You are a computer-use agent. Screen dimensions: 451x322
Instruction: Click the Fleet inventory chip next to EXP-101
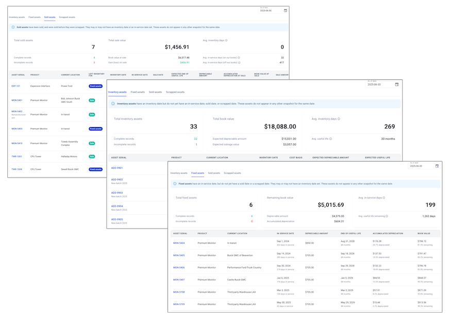pos(95,86)
